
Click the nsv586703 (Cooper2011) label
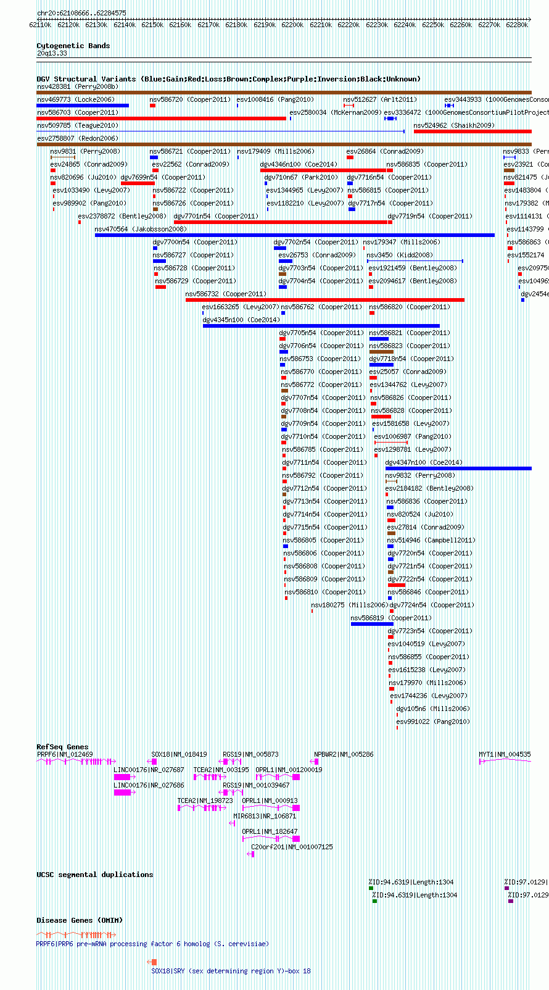tap(78, 112)
